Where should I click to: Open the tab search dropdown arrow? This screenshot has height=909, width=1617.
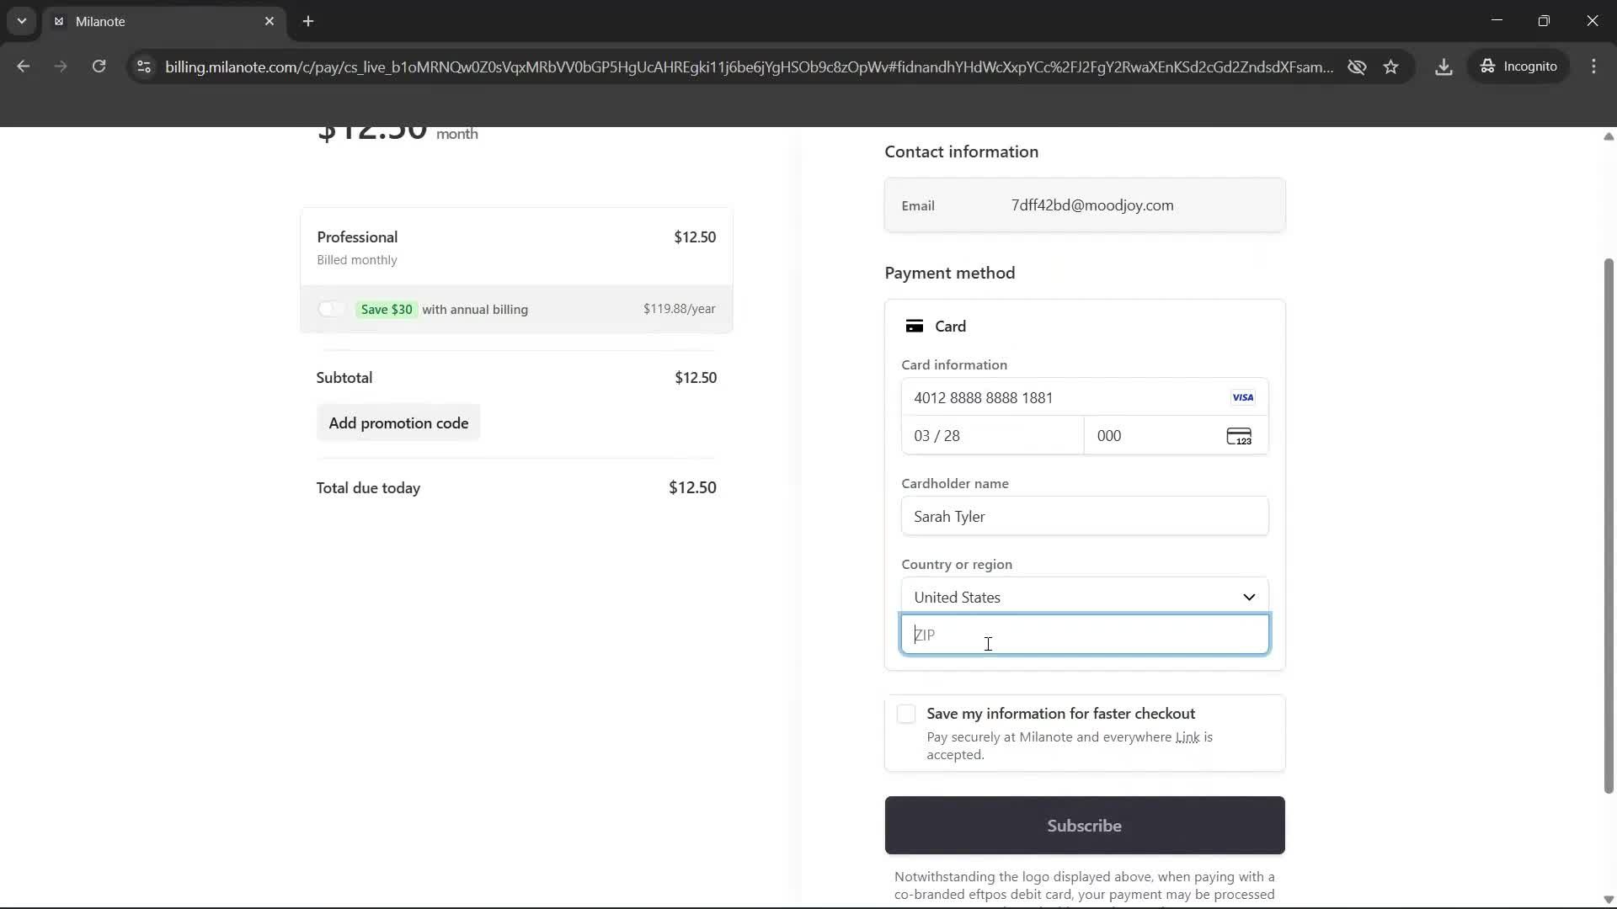21,21
